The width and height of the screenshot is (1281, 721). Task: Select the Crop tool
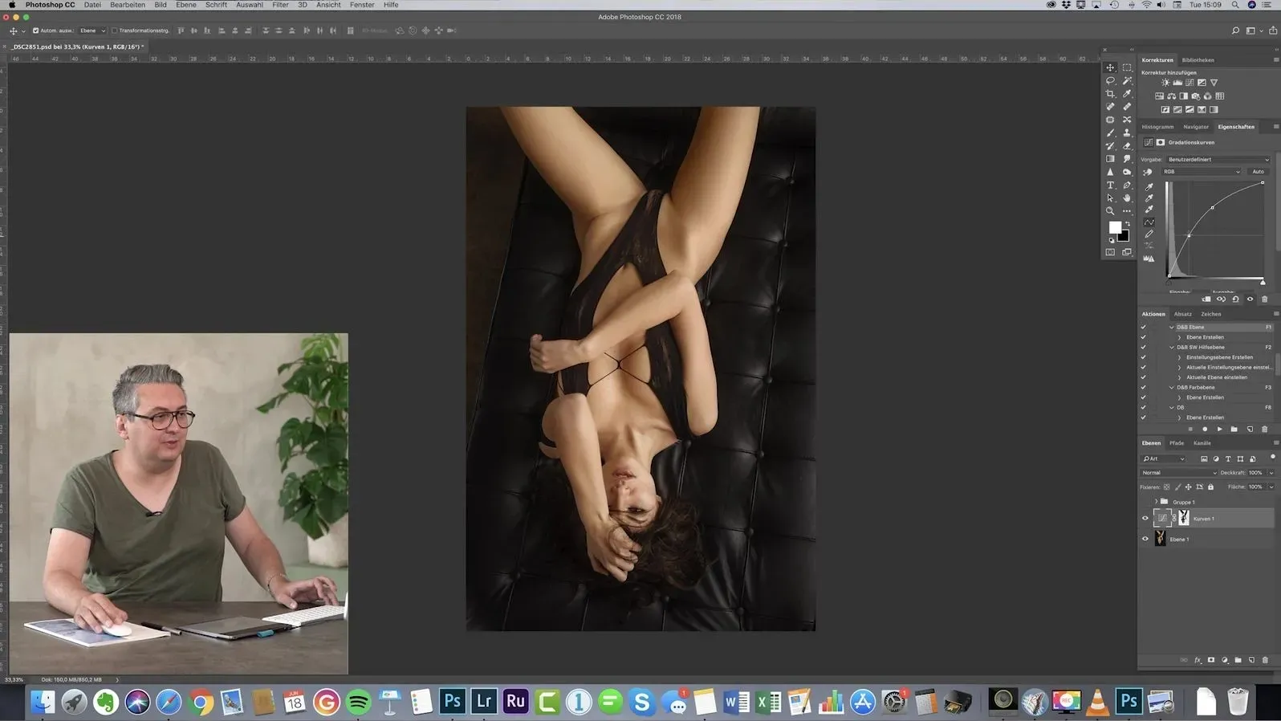coord(1110,94)
